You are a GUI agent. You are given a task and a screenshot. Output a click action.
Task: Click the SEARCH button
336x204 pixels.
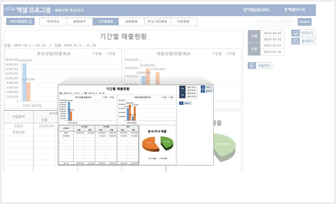pyautogui.click(x=305, y=22)
